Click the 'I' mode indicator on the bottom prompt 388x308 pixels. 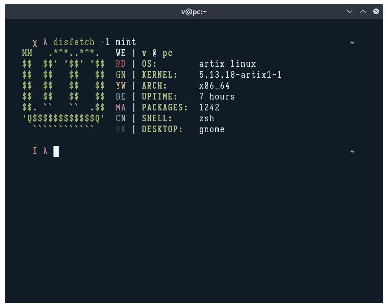pos(35,151)
